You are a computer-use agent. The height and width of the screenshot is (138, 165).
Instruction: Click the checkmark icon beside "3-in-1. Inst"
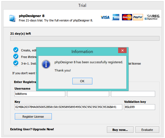16,63
